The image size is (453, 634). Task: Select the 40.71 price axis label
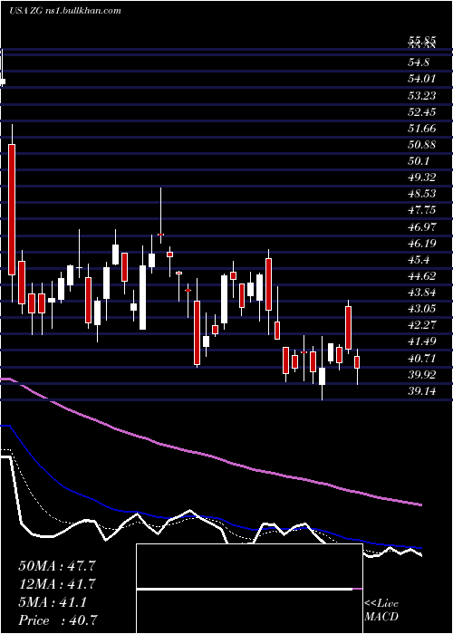click(x=422, y=359)
